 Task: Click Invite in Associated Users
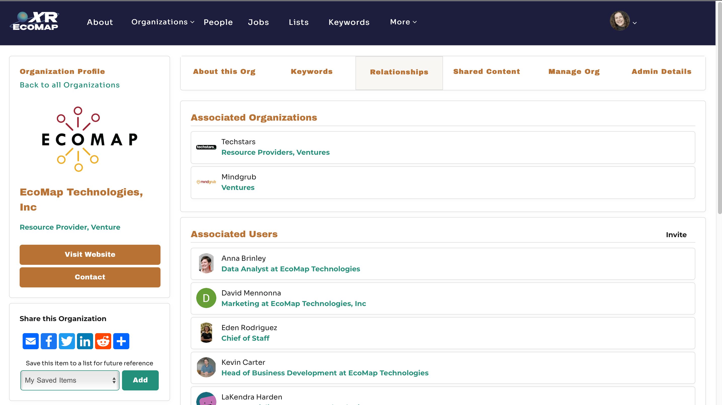coord(676,235)
